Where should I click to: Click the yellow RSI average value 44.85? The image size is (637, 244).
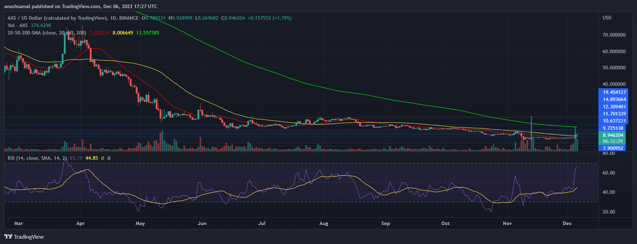tap(92, 158)
